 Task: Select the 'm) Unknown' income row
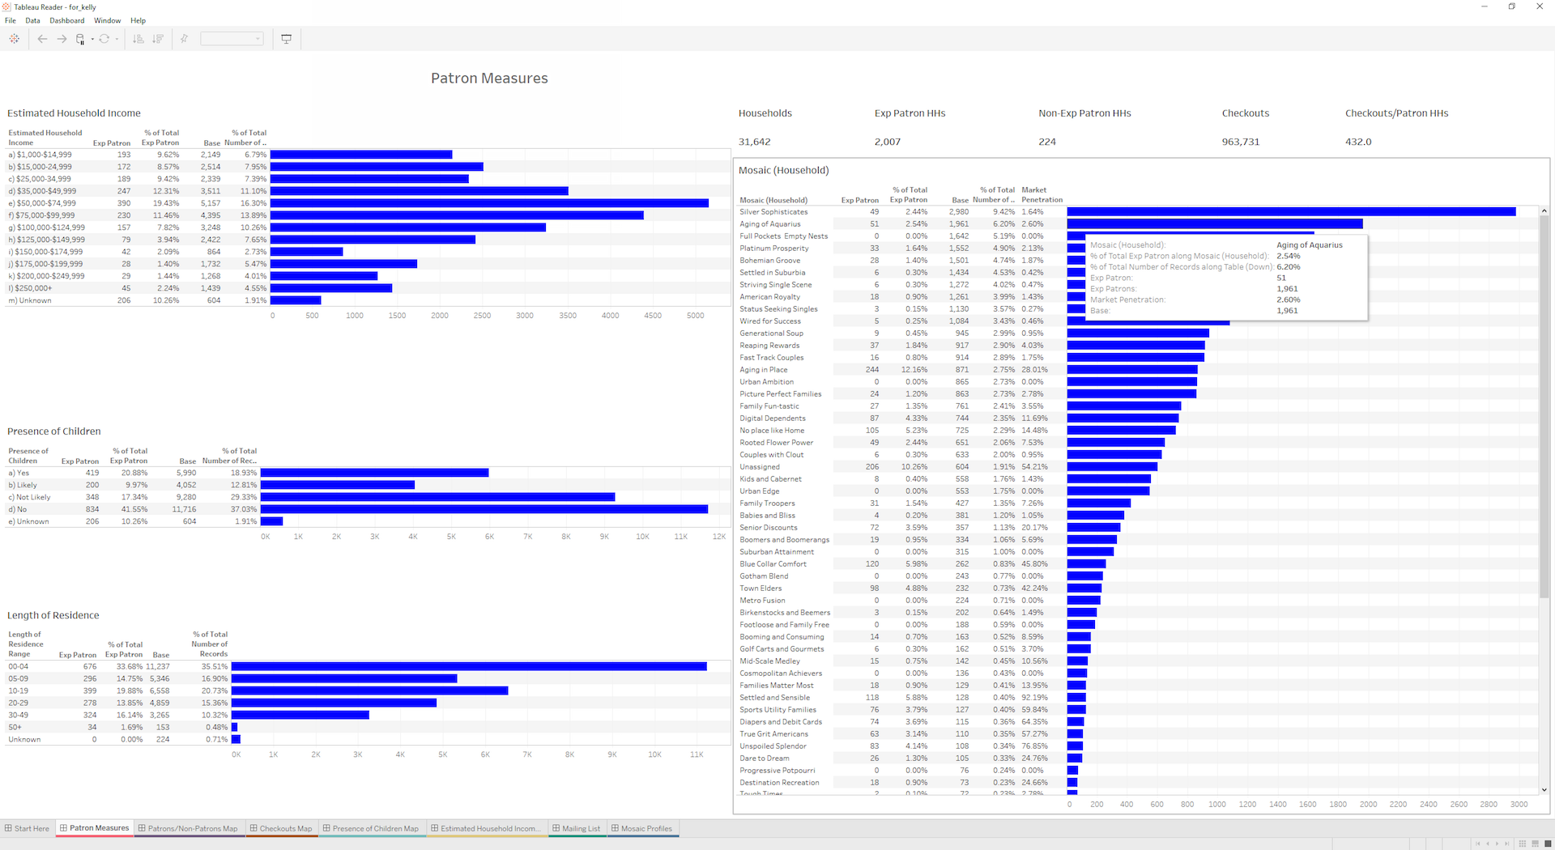[x=367, y=300]
